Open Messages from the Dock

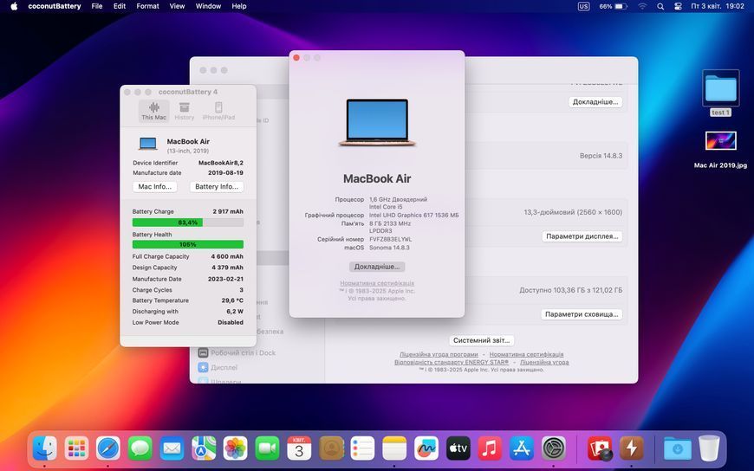point(140,448)
